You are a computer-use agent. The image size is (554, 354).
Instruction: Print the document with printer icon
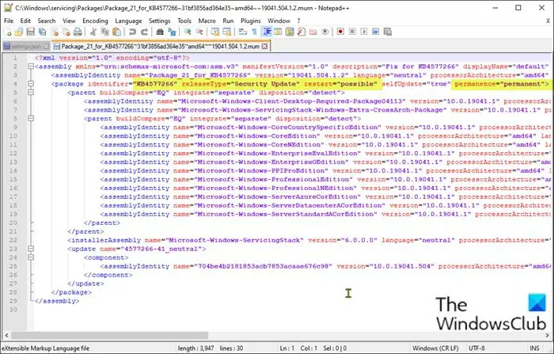[x=78, y=32]
